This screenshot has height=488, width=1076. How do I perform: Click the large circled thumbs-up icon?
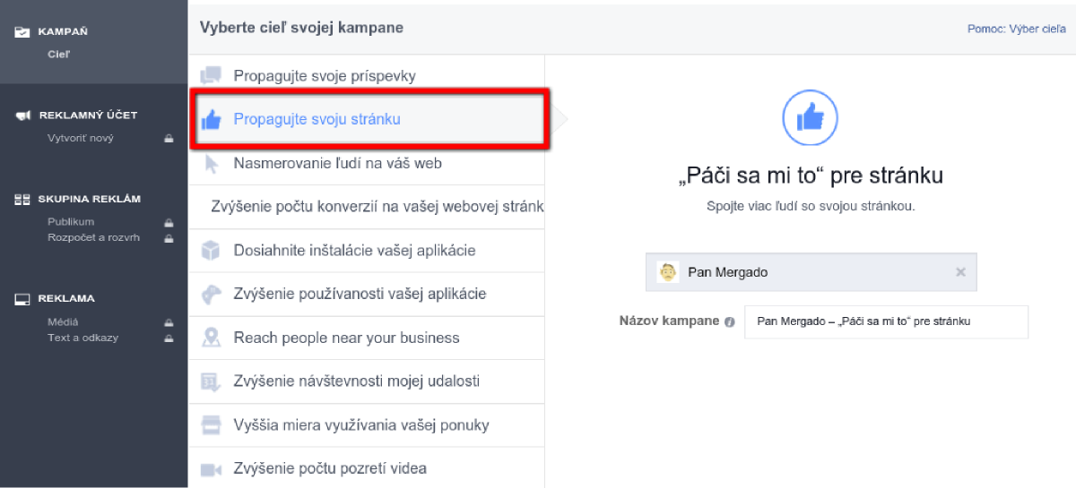tap(810, 117)
